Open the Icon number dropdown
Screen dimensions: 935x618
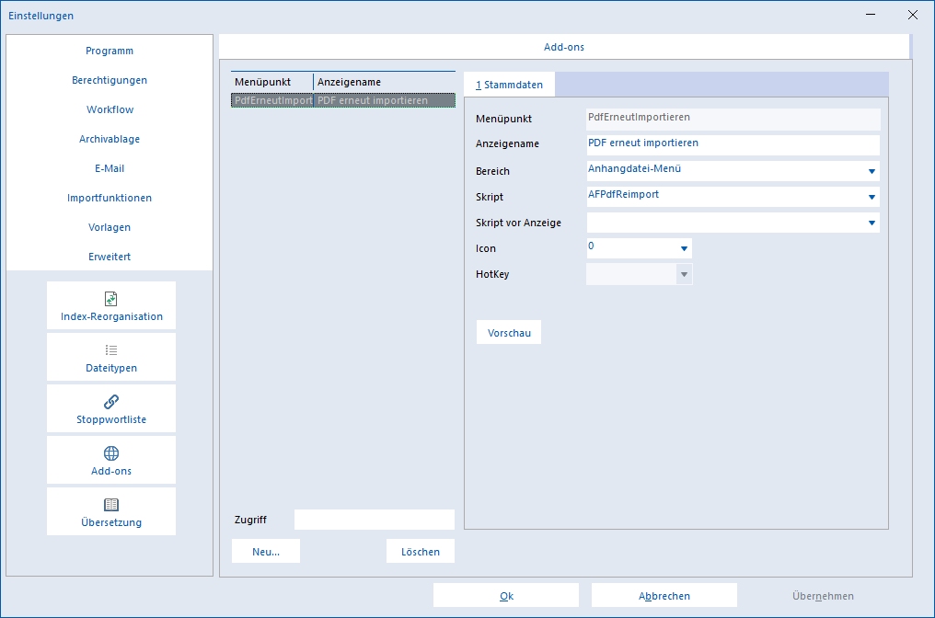tap(684, 248)
